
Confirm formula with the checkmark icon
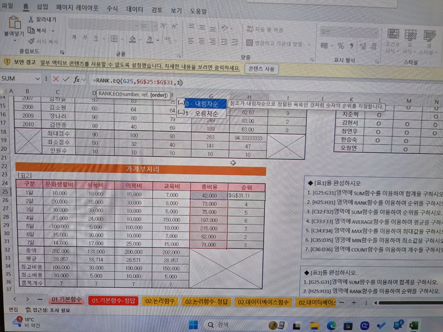point(66,79)
